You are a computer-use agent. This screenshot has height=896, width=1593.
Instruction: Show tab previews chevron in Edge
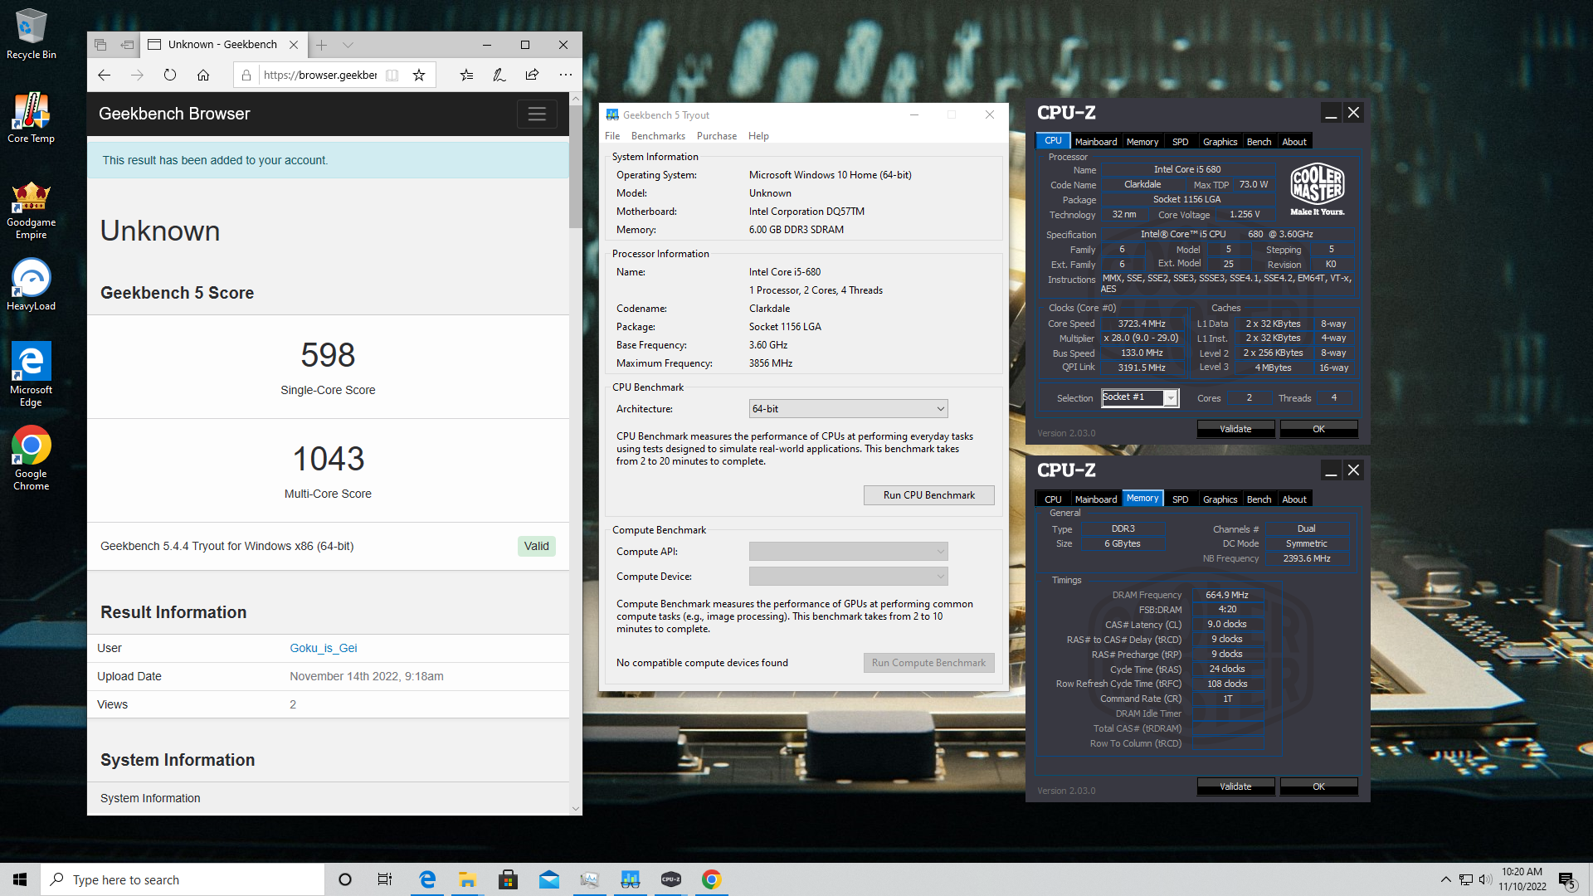pyautogui.click(x=348, y=45)
